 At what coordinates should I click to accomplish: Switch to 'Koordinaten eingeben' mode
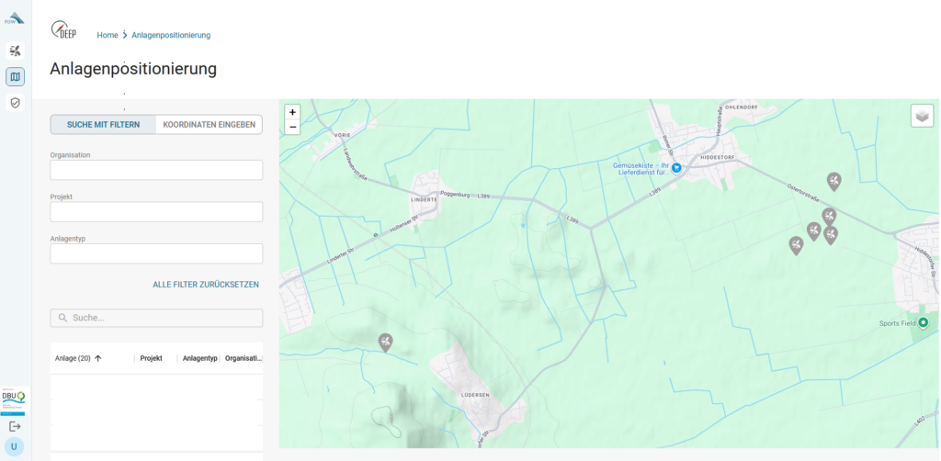click(x=210, y=124)
